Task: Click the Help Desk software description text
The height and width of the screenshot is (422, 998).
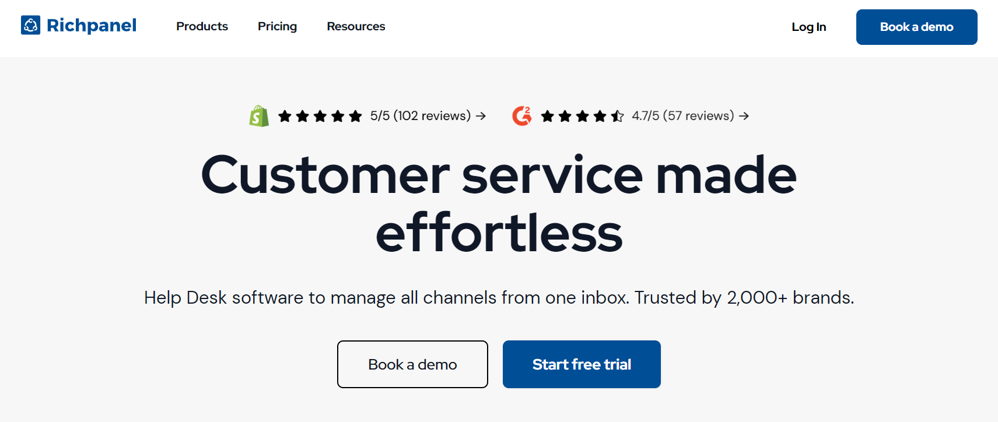Action: point(499,298)
